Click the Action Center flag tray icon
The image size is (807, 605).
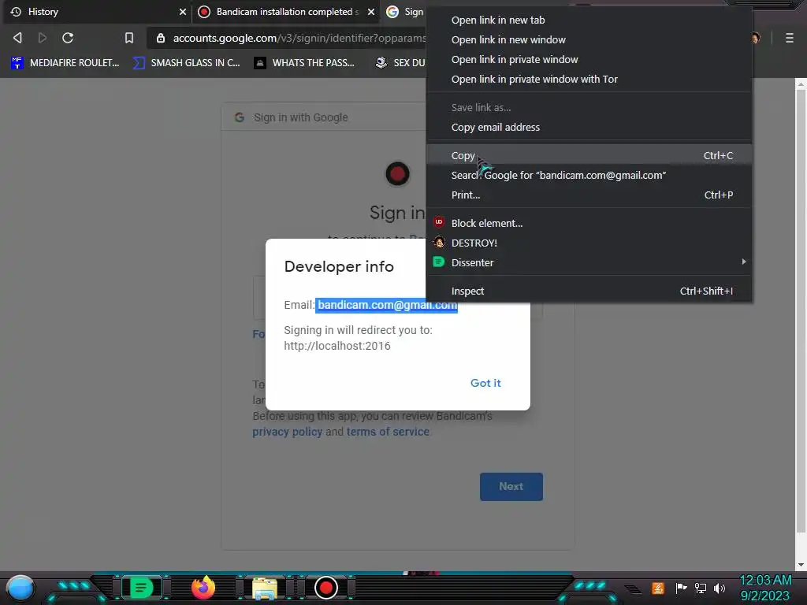(681, 588)
